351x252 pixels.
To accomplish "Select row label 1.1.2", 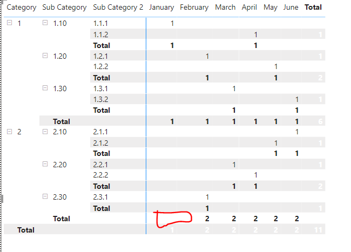I will coord(100,35).
